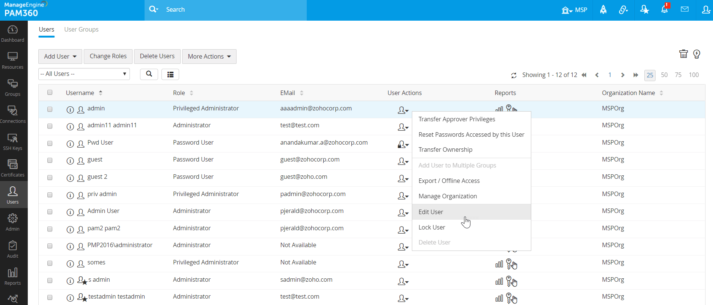Click the Change Roles button
713x305 pixels.
(108, 56)
